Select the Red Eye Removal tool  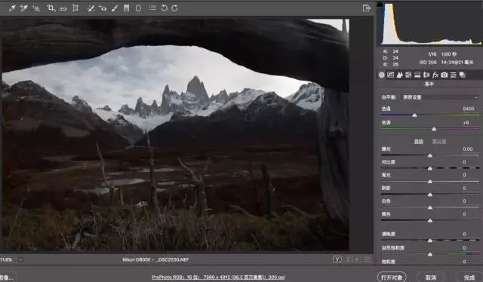[103, 8]
